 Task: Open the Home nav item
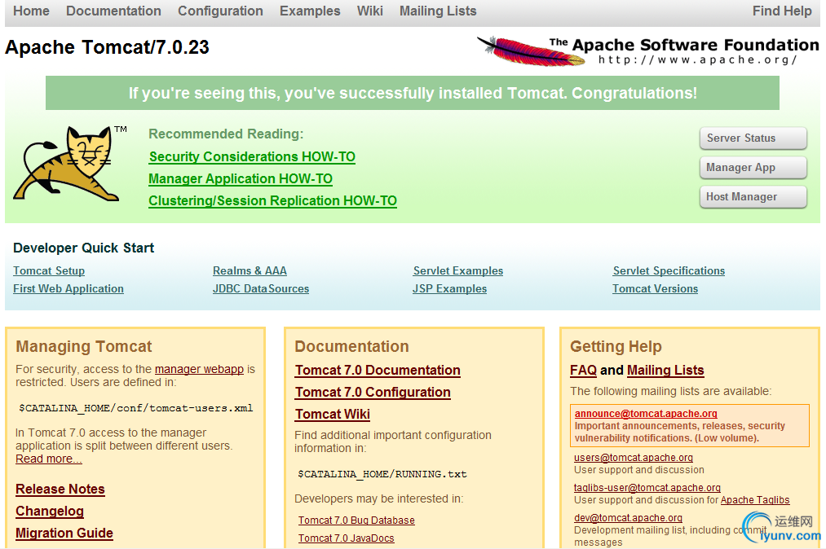click(31, 11)
